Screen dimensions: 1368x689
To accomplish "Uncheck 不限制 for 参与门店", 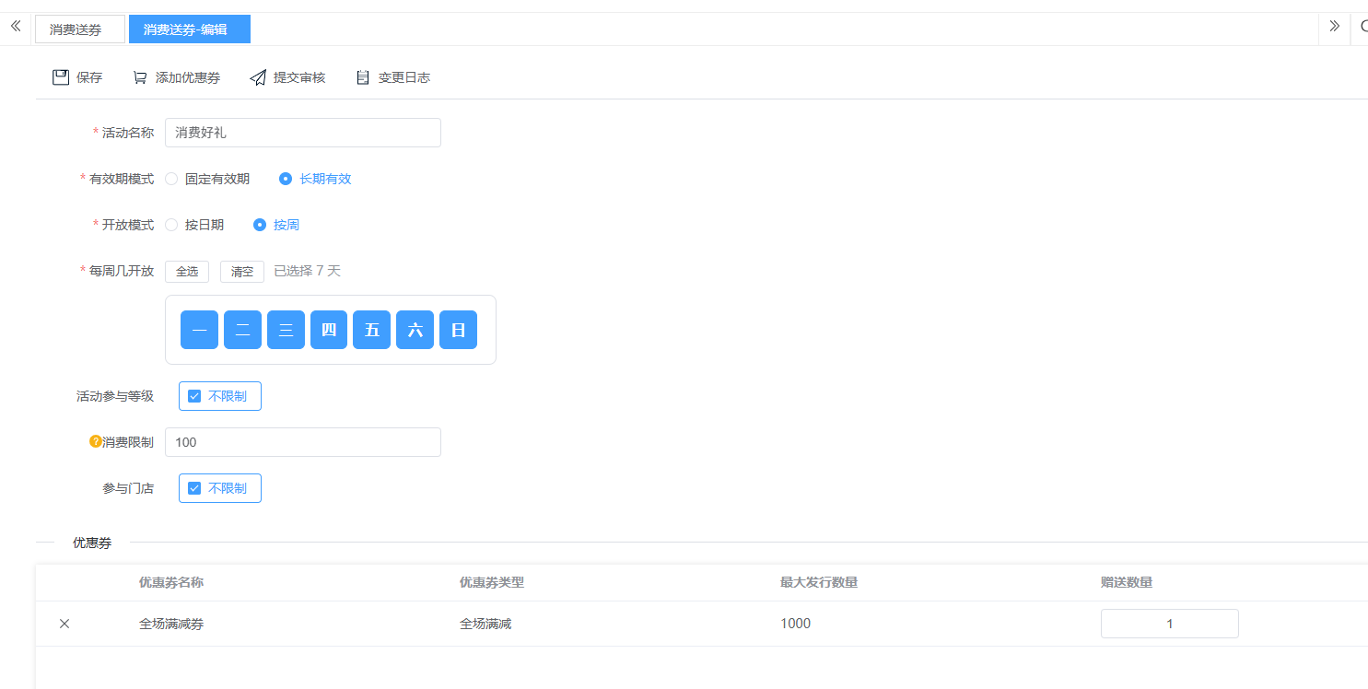I will (194, 488).
